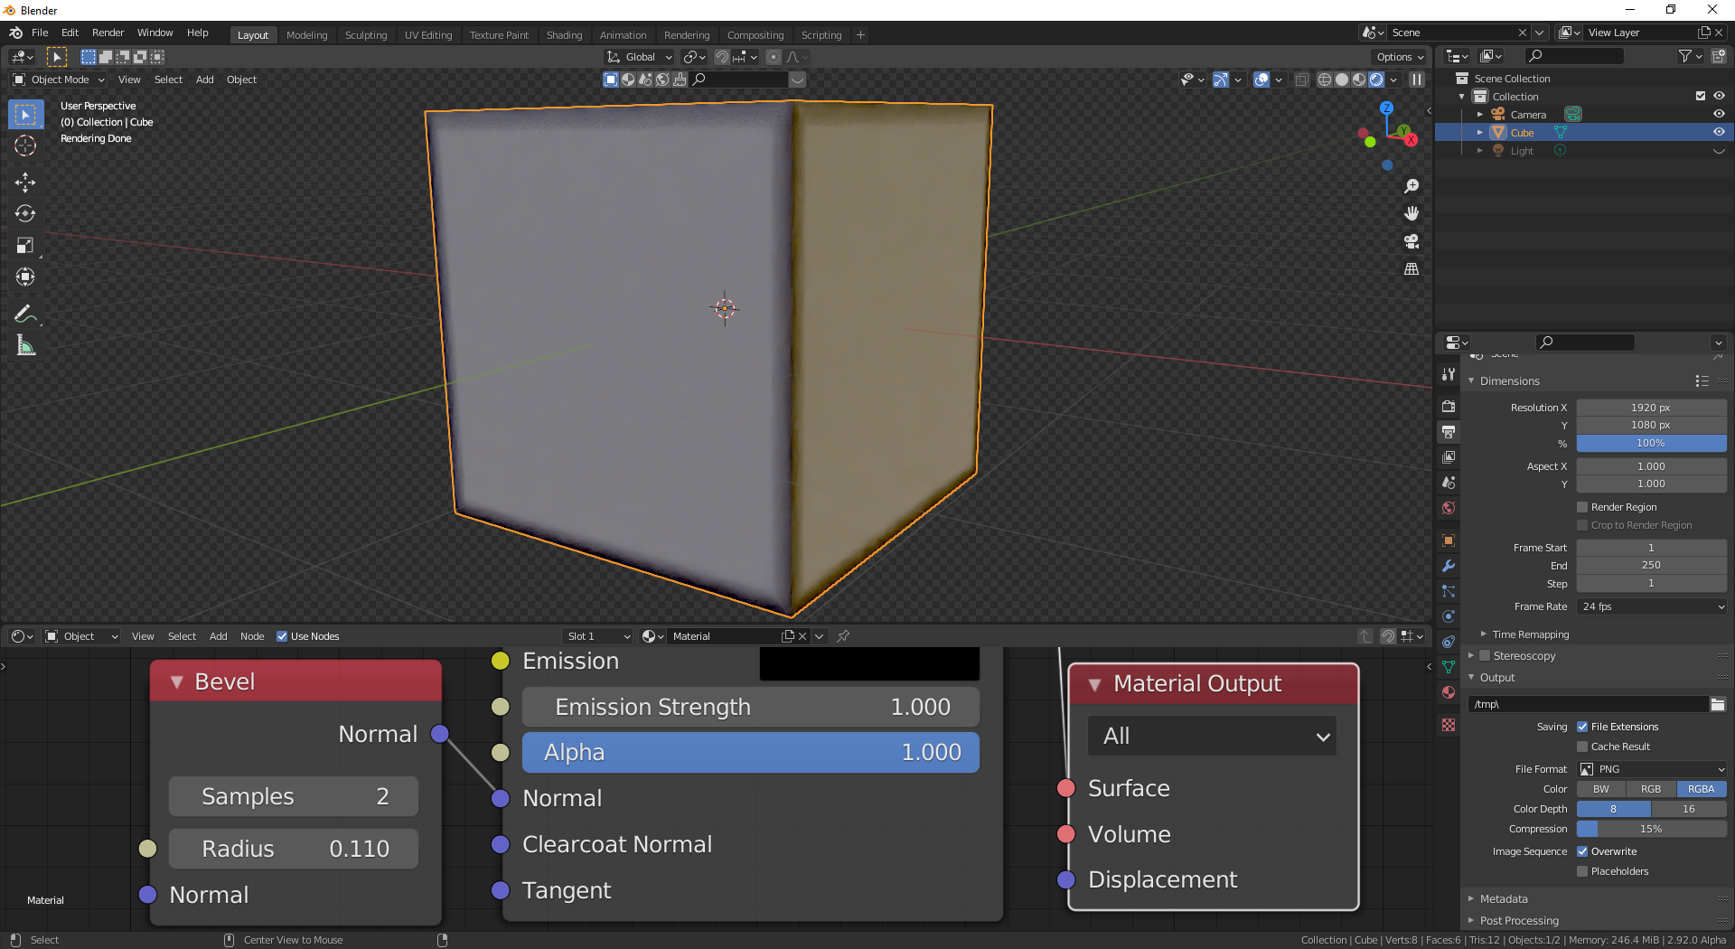
Task: Open the Frame Rate 24 fps dropdown
Action: (x=1652, y=606)
